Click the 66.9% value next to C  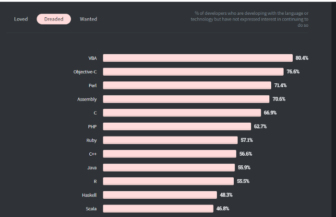(270, 113)
